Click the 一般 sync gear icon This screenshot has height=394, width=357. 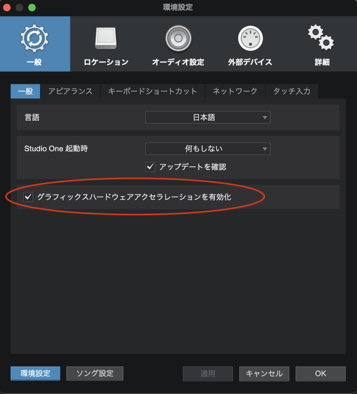(x=35, y=38)
